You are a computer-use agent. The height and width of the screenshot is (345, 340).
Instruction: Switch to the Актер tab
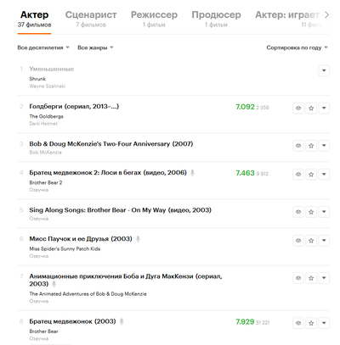[x=34, y=19]
